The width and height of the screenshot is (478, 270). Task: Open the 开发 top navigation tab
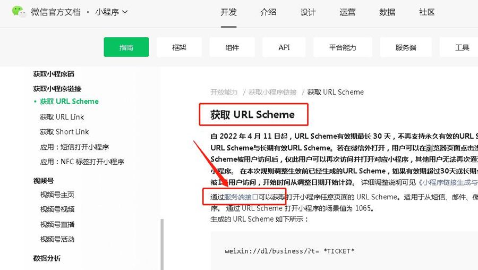click(x=228, y=12)
